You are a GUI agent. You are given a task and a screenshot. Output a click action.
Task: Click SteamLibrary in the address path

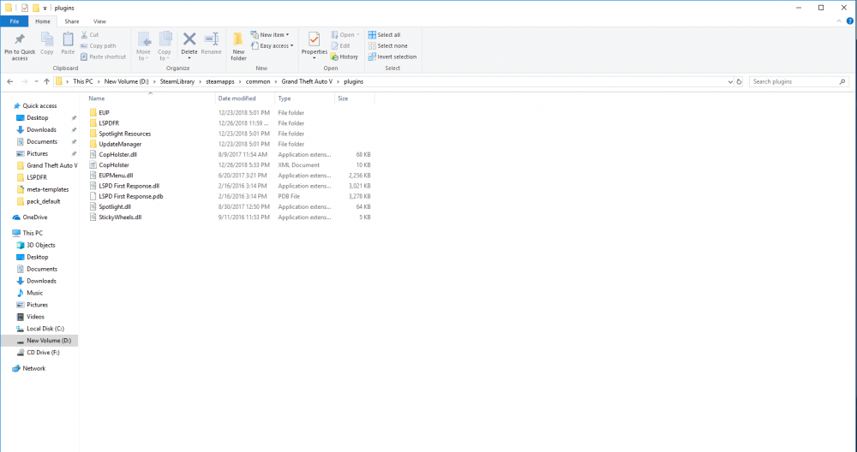click(177, 81)
